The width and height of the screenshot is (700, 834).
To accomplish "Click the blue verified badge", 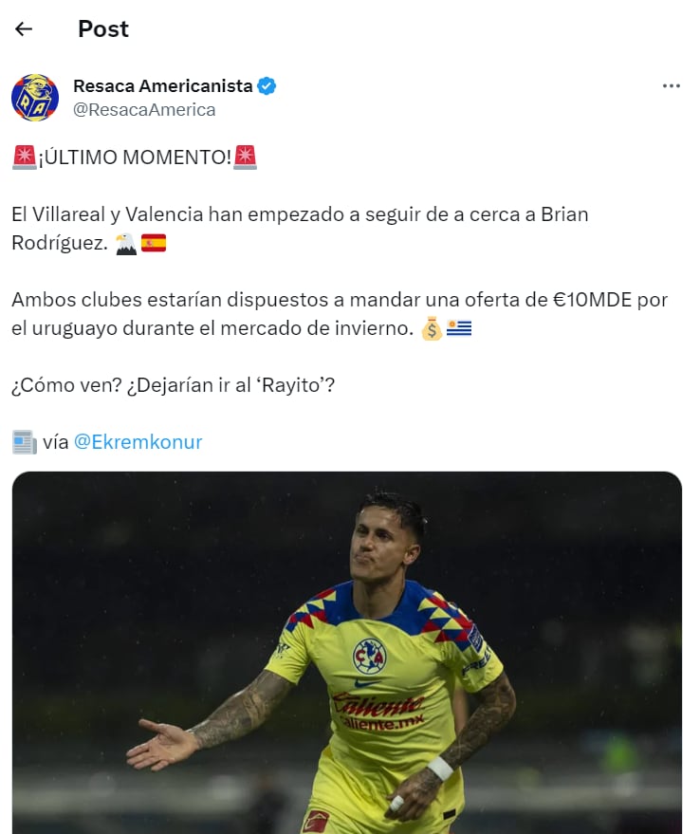I will [267, 85].
